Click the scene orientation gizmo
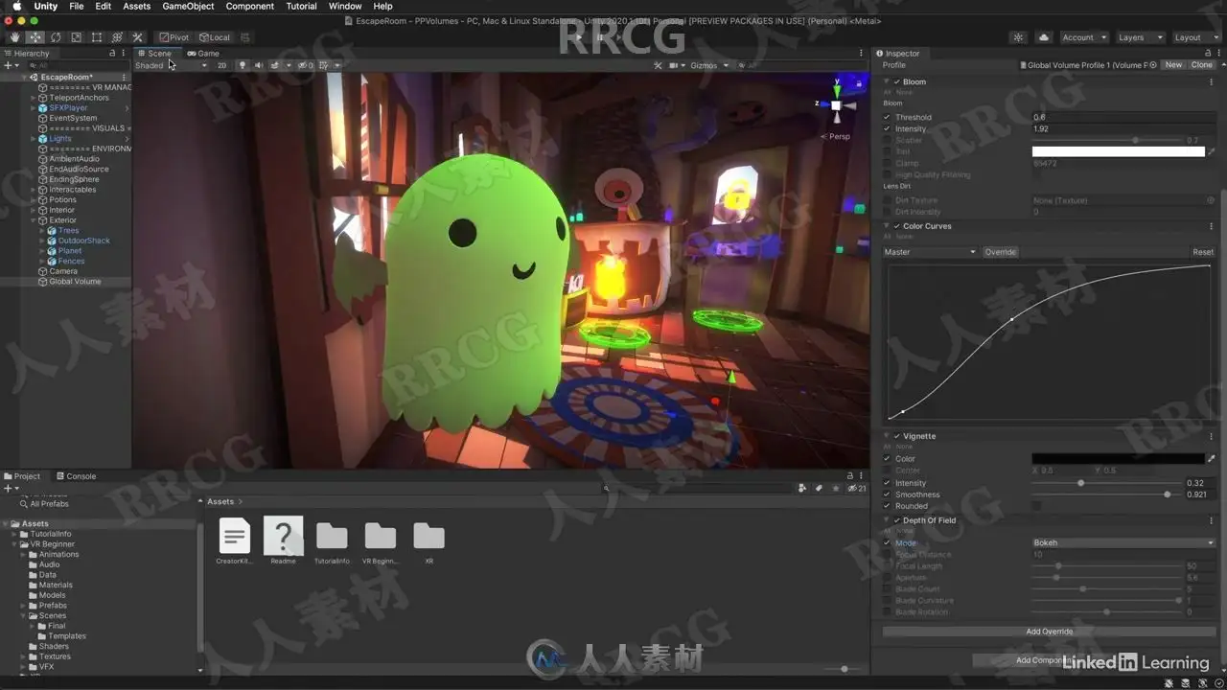1227x690 pixels. click(836, 104)
